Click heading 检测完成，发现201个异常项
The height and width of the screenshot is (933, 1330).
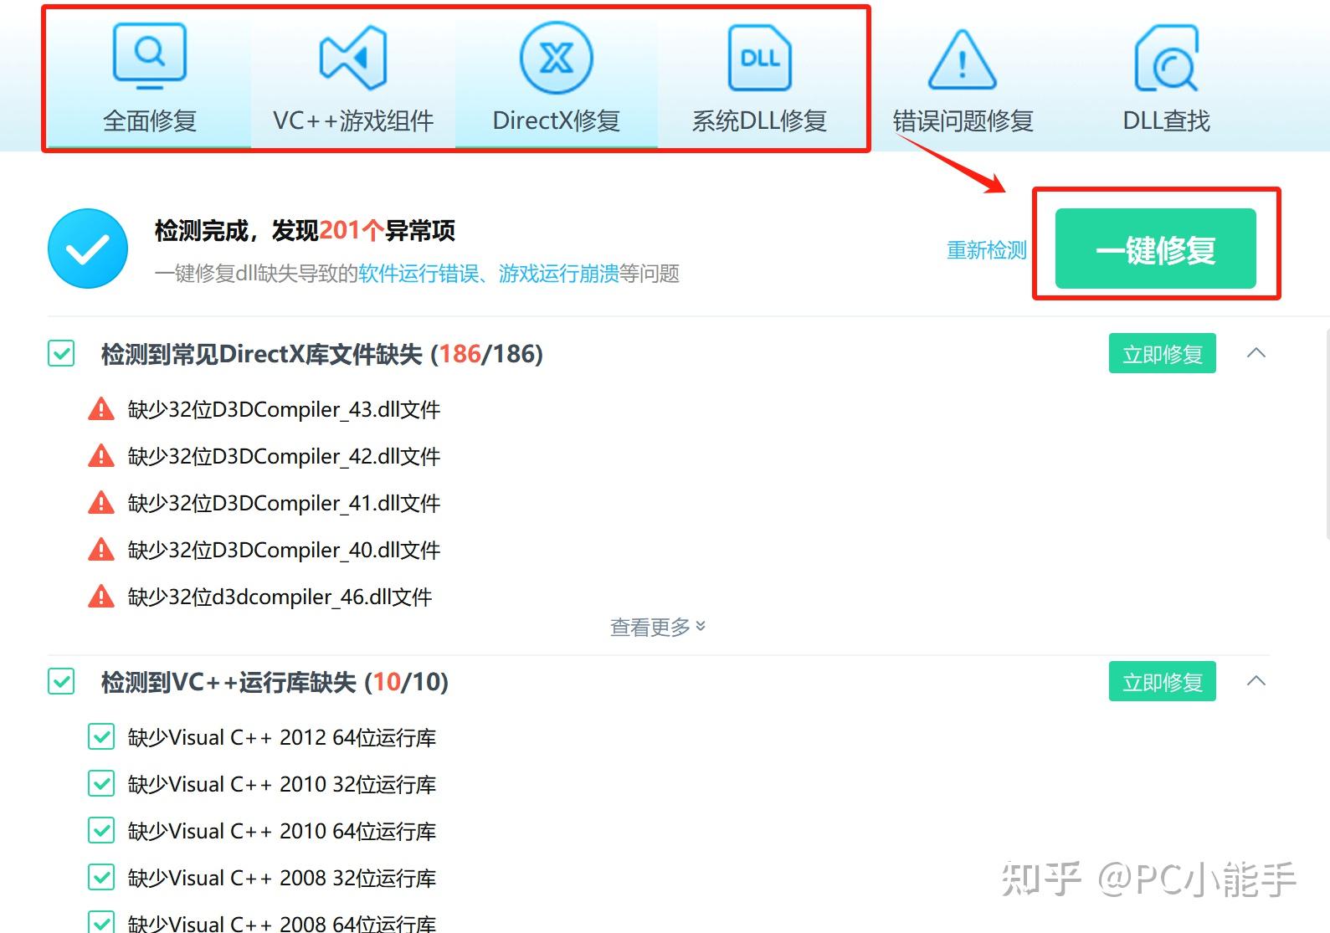click(305, 230)
